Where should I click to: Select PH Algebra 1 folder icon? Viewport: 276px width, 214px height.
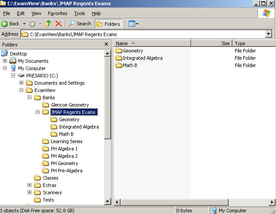tap(46, 149)
